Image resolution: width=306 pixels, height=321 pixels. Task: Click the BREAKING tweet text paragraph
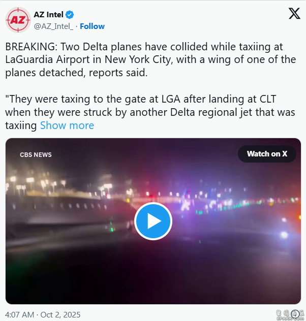click(x=150, y=59)
